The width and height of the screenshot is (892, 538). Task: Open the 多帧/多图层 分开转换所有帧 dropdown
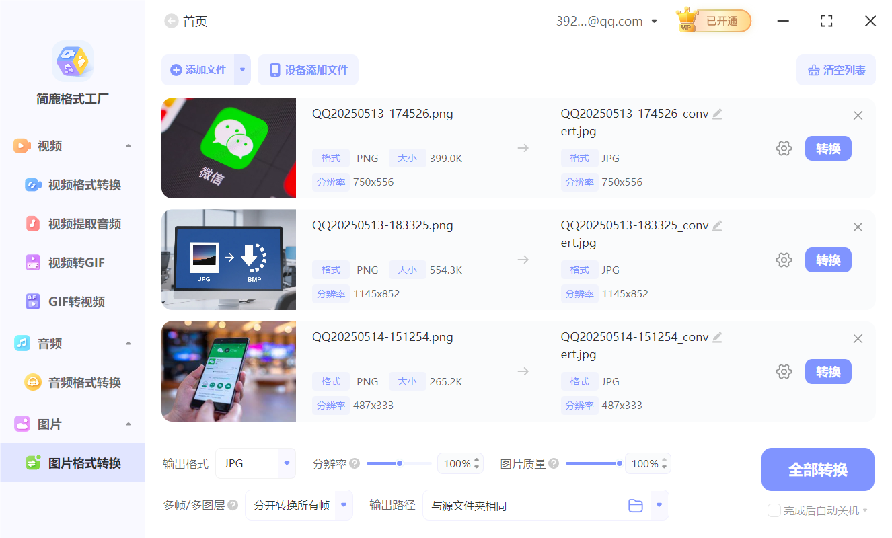[344, 505]
